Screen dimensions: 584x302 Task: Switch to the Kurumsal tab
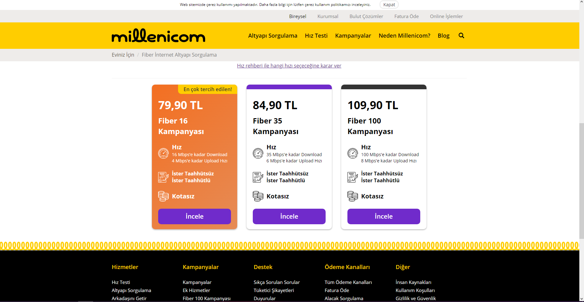(328, 16)
